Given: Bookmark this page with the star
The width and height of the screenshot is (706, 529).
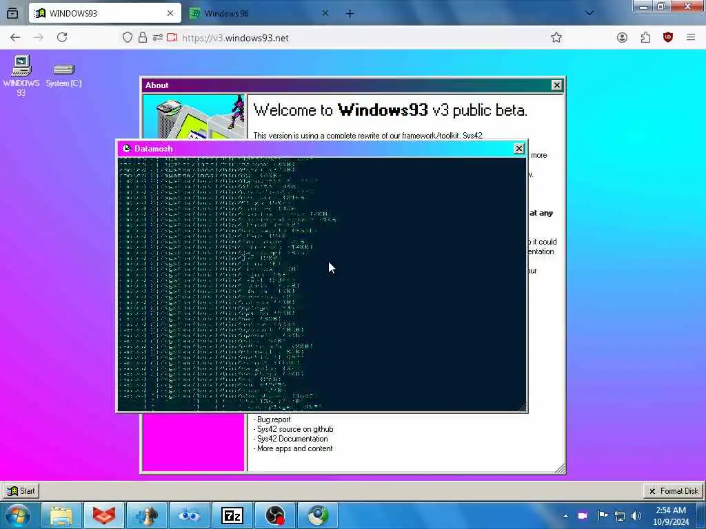Looking at the screenshot, I should point(556,37).
